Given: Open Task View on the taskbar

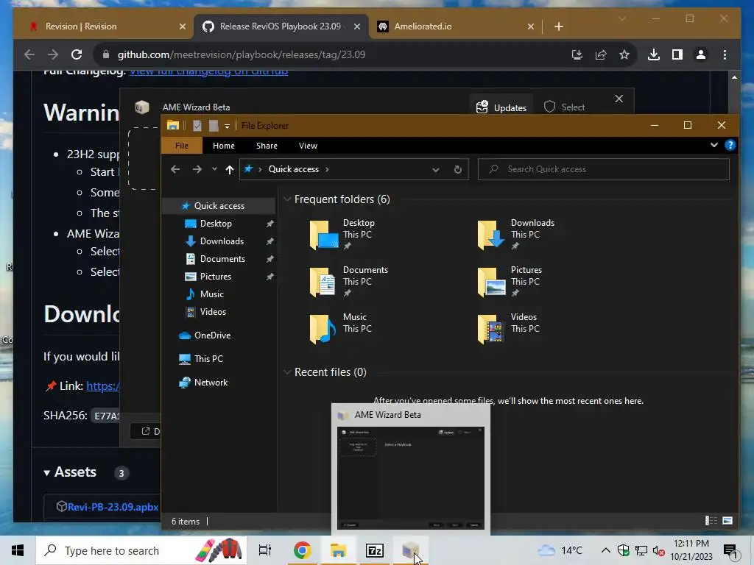Looking at the screenshot, I should [265, 550].
